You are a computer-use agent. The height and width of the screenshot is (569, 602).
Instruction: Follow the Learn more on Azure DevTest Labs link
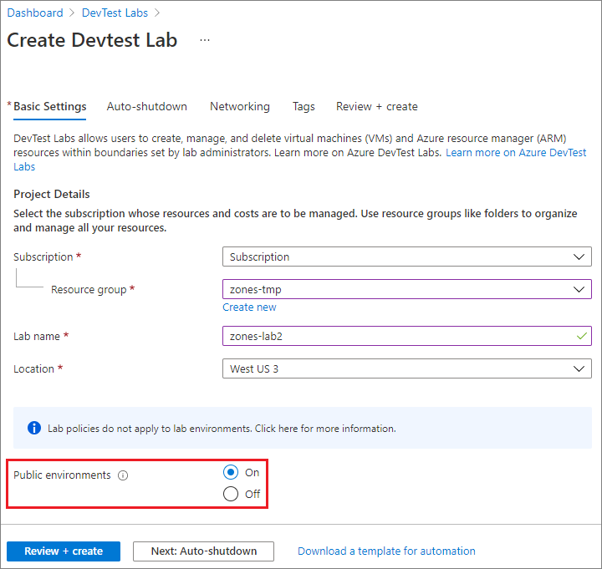(x=516, y=153)
